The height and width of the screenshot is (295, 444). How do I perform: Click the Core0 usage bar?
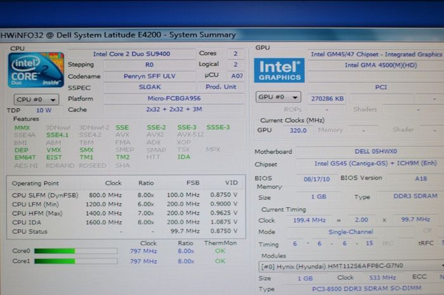(x=76, y=251)
